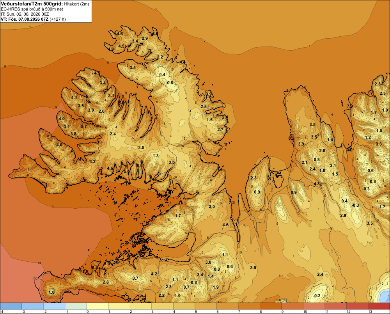Click the legend tick label 11
The width and height of the screenshot is (390, 314).
(x=327, y=312)
